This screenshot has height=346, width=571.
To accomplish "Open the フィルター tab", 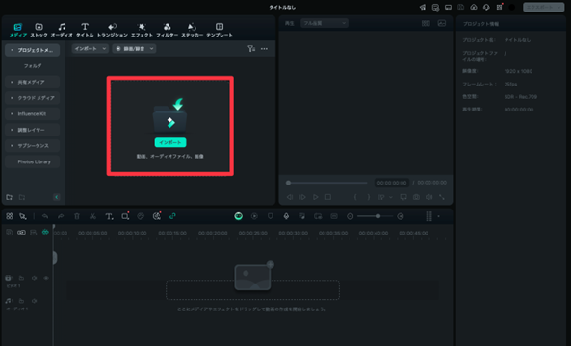I will 168,30.
